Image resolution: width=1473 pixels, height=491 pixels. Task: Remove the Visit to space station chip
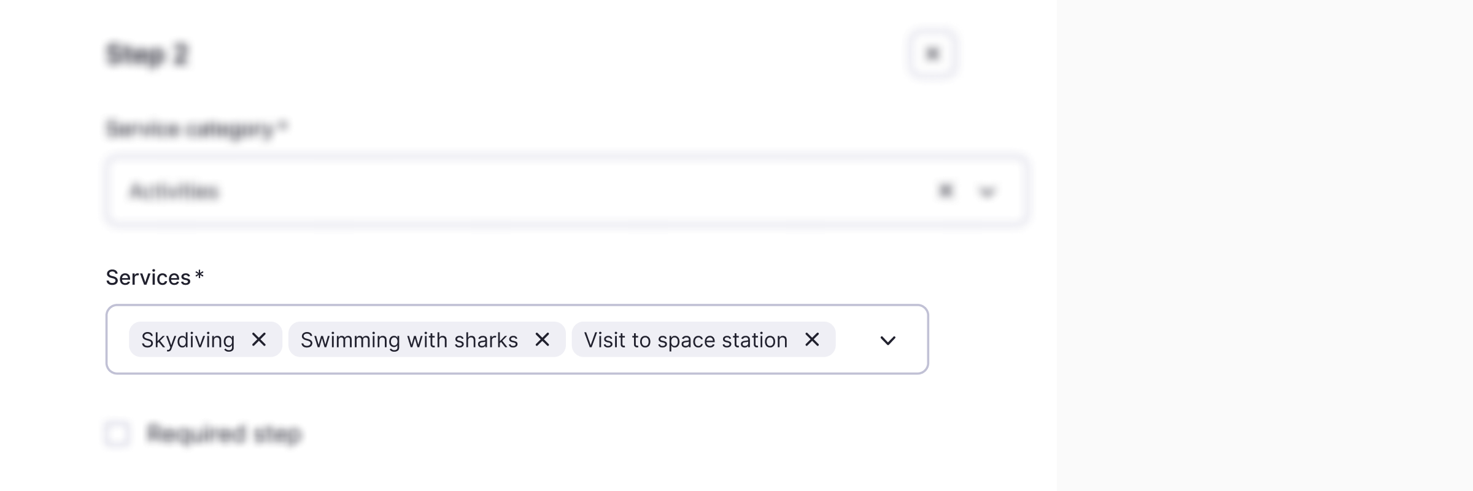(x=812, y=339)
